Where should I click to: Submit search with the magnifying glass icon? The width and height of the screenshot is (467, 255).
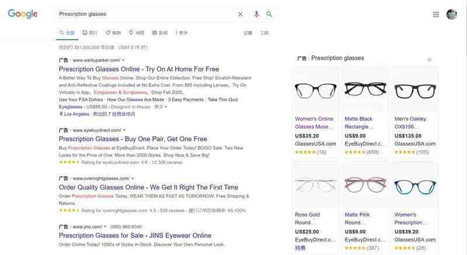[x=269, y=14]
